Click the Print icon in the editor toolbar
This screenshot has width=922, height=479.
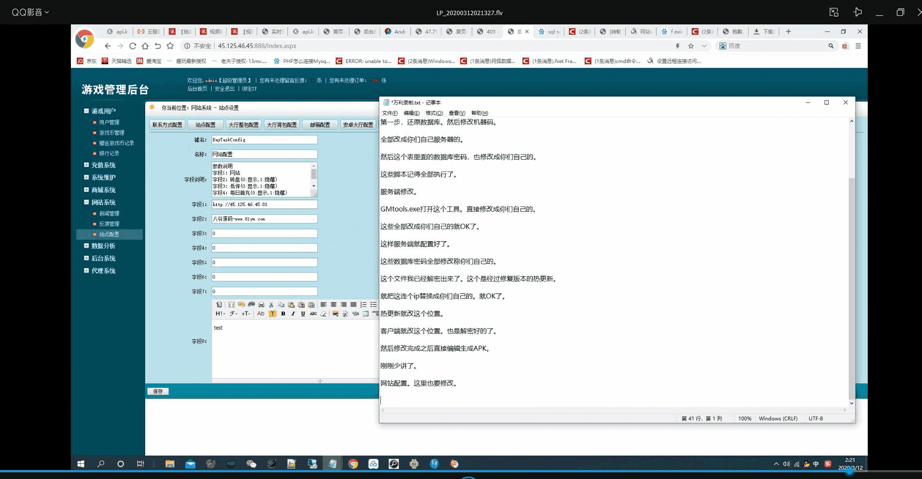tap(261, 305)
